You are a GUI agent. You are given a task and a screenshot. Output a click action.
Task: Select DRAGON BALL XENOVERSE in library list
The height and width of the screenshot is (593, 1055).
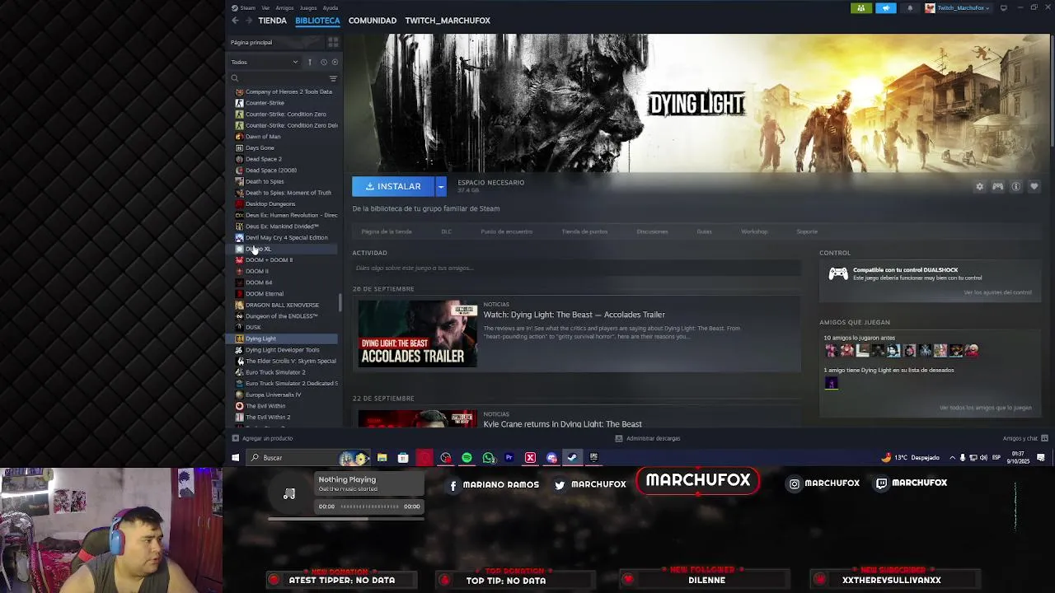pos(282,305)
